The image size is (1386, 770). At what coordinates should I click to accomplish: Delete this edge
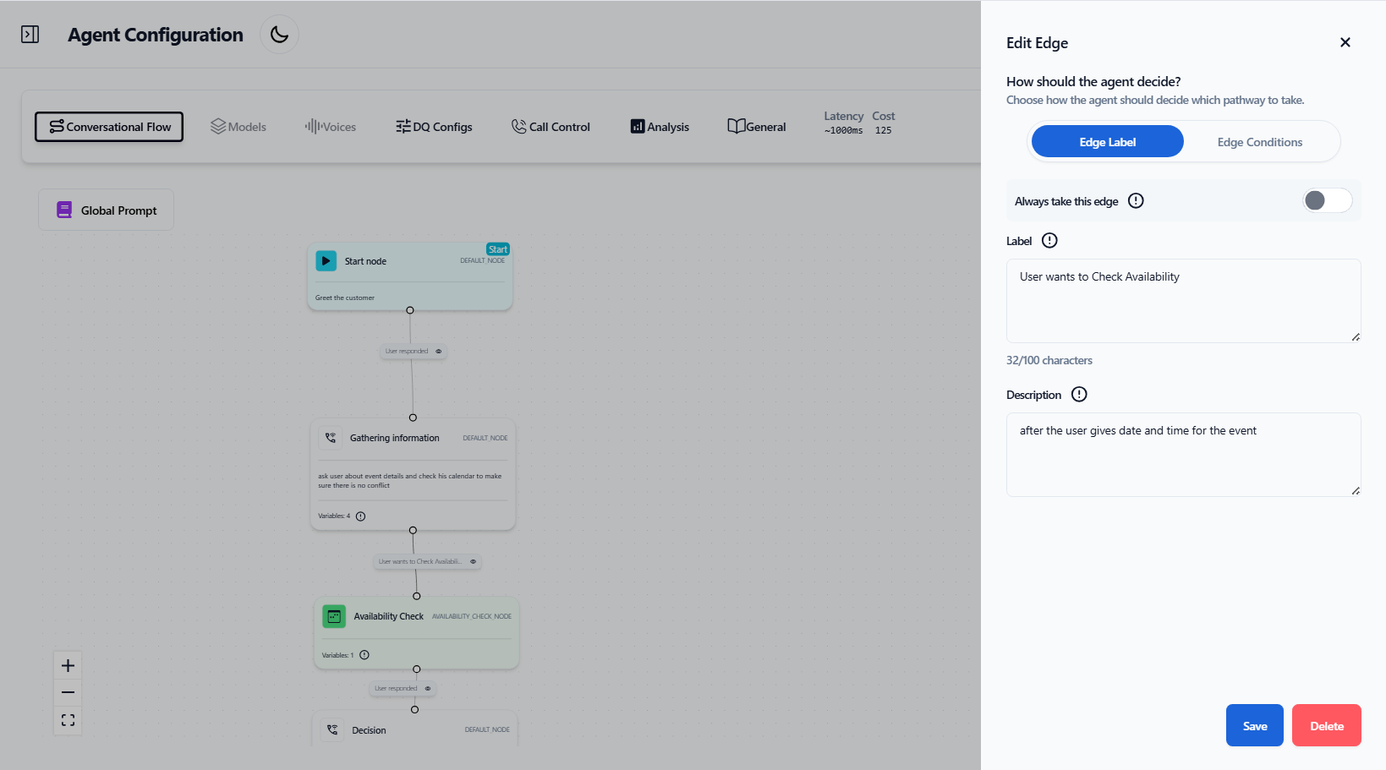pyautogui.click(x=1326, y=725)
